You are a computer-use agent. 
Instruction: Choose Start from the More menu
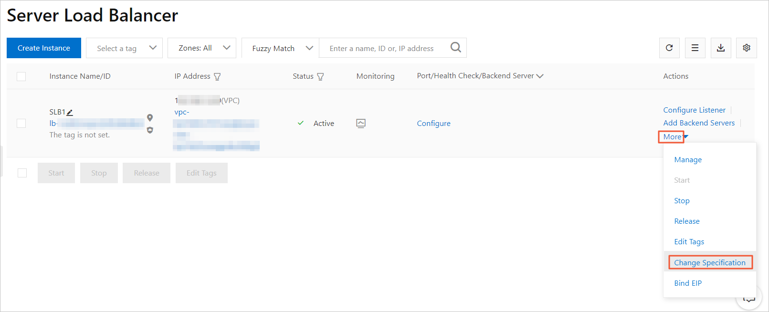(x=682, y=180)
